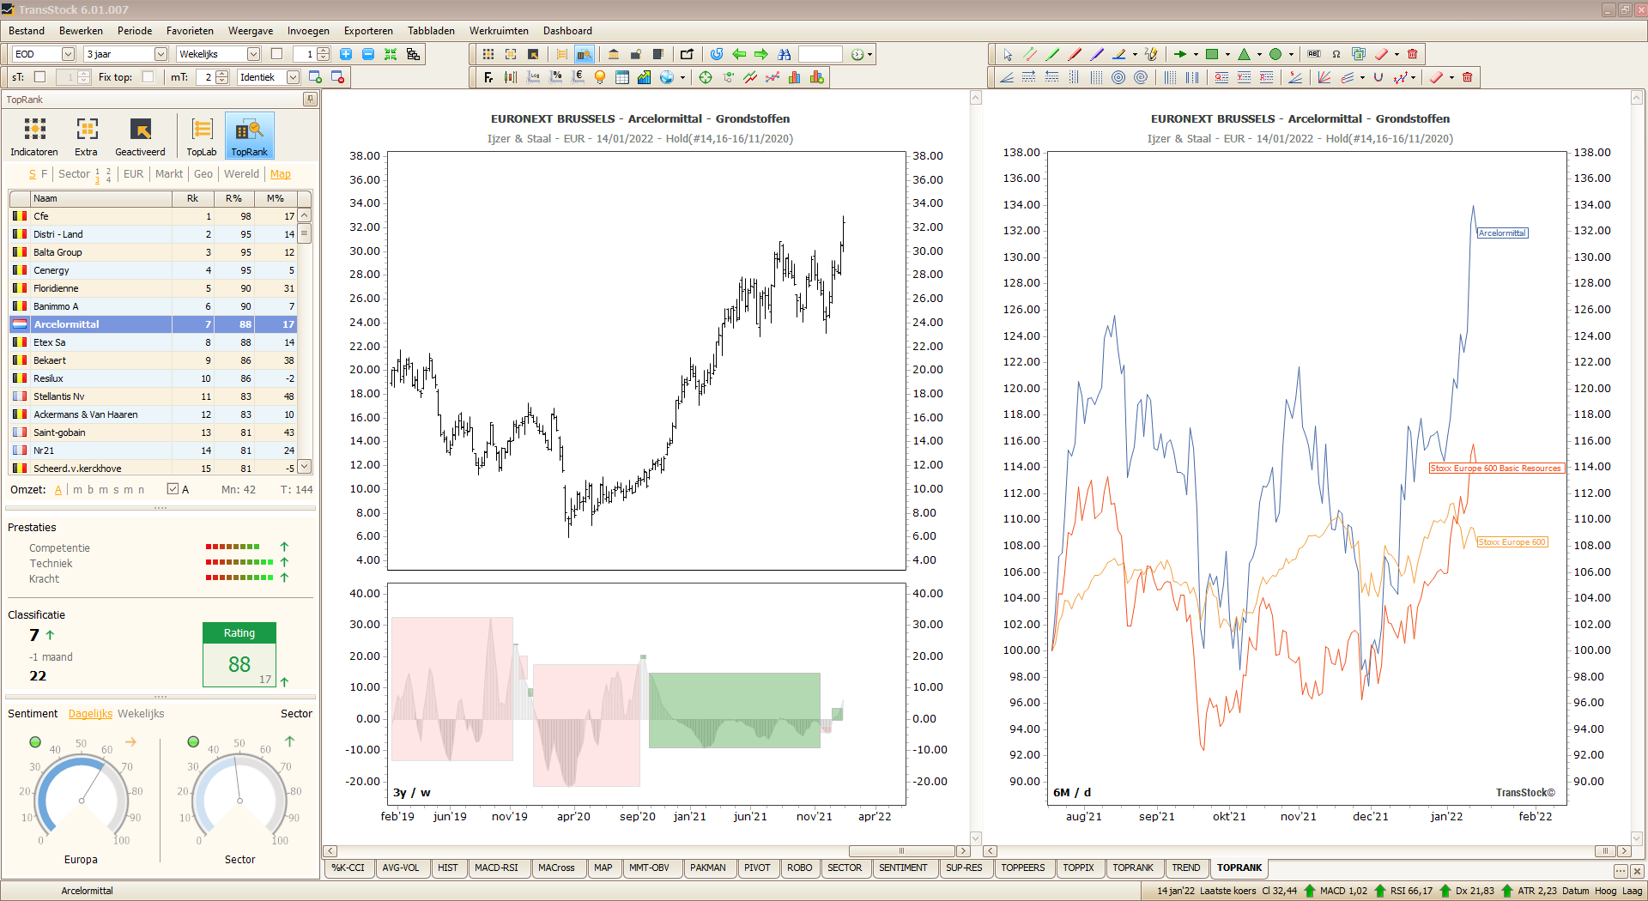Sort the list by the R% column header
This screenshot has height=901, width=1648.
233,198
